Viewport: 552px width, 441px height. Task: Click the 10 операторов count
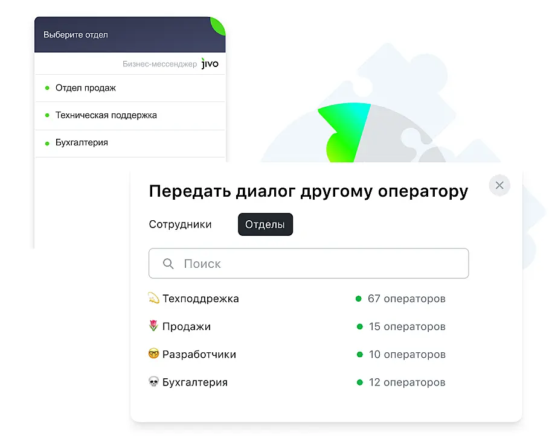407,354
